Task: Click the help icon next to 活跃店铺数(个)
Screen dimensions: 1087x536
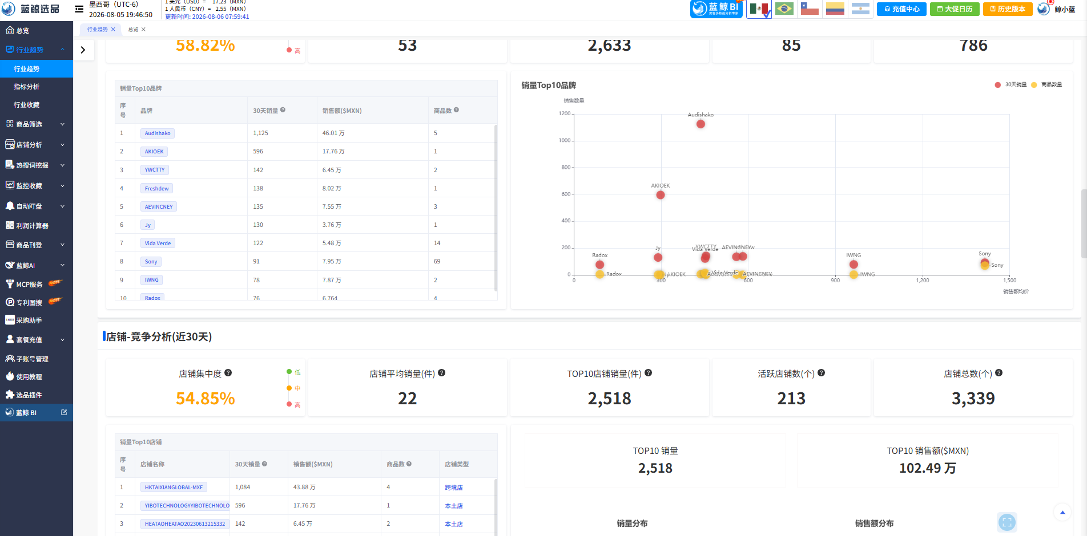Action: pyautogui.click(x=821, y=373)
